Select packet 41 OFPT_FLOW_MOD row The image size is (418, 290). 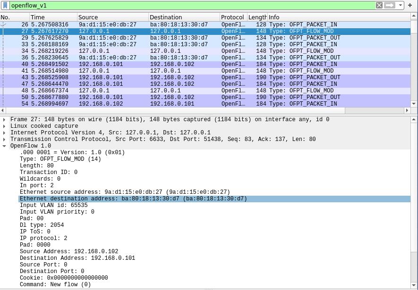click(x=205, y=71)
